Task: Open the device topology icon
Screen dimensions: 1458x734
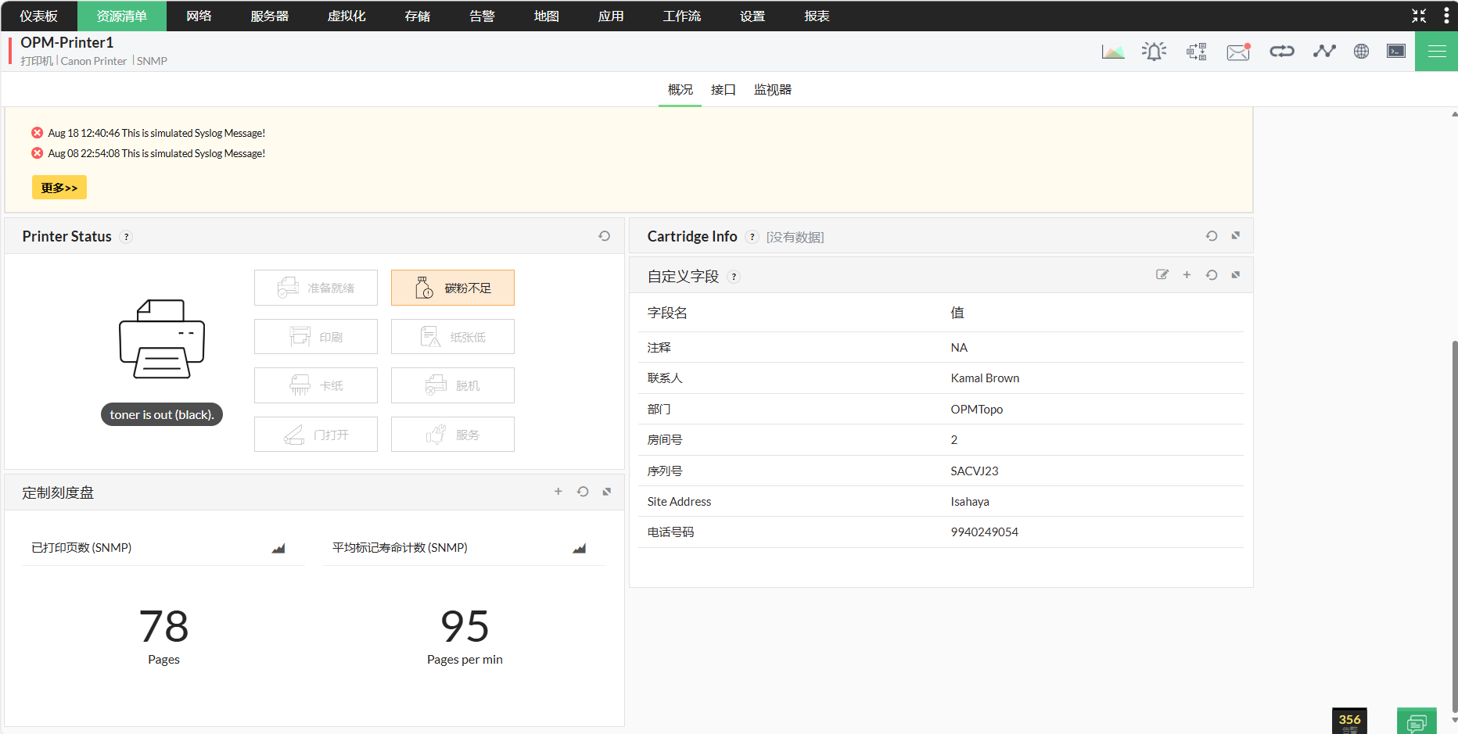Action: pos(1196,51)
